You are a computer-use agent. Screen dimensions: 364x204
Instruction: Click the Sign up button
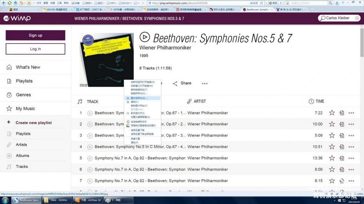(x=35, y=35)
